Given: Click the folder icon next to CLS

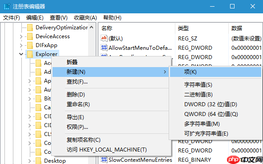Looking at the screenshot, I should click(x=38, y=134).
